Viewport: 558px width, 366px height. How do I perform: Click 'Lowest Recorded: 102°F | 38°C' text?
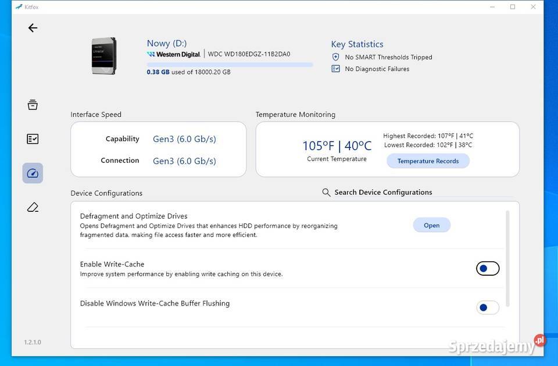428,145
